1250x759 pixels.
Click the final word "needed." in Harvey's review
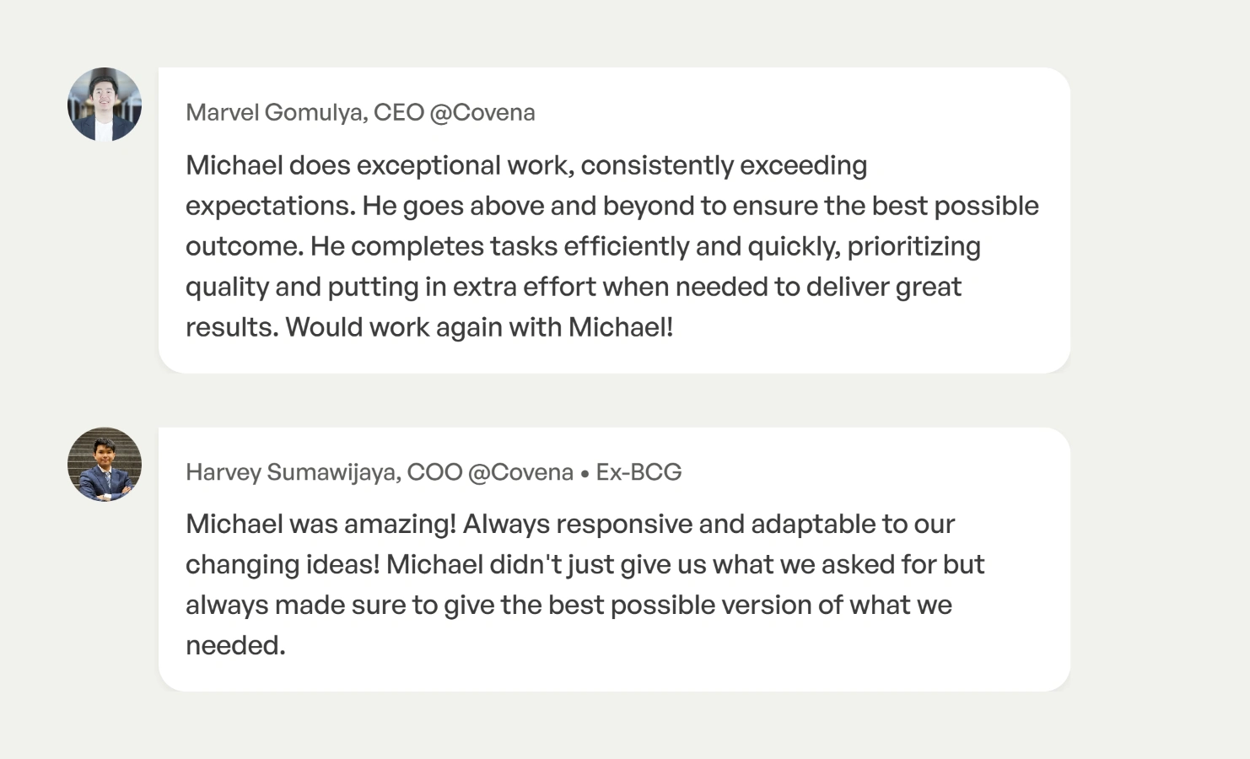pyautogui.click(x=235, y=646)
